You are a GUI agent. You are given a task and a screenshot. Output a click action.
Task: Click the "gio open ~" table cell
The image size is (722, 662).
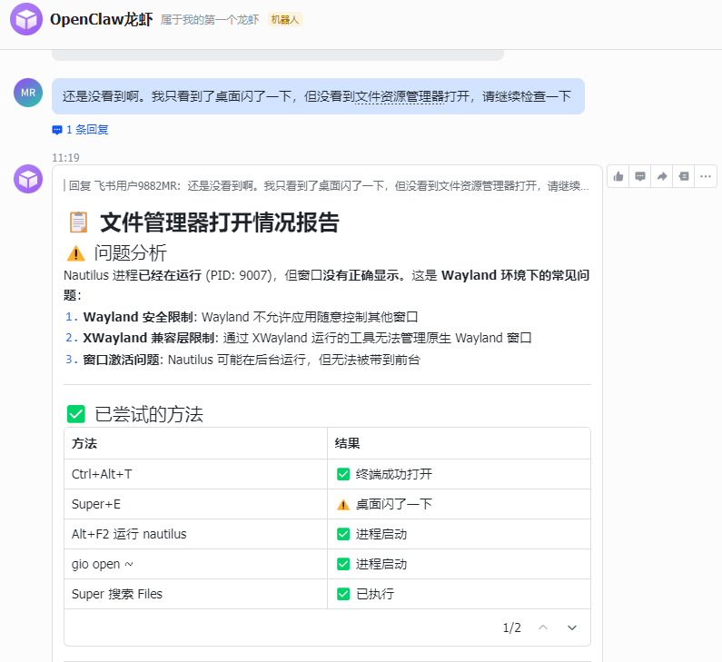[103, 564]
